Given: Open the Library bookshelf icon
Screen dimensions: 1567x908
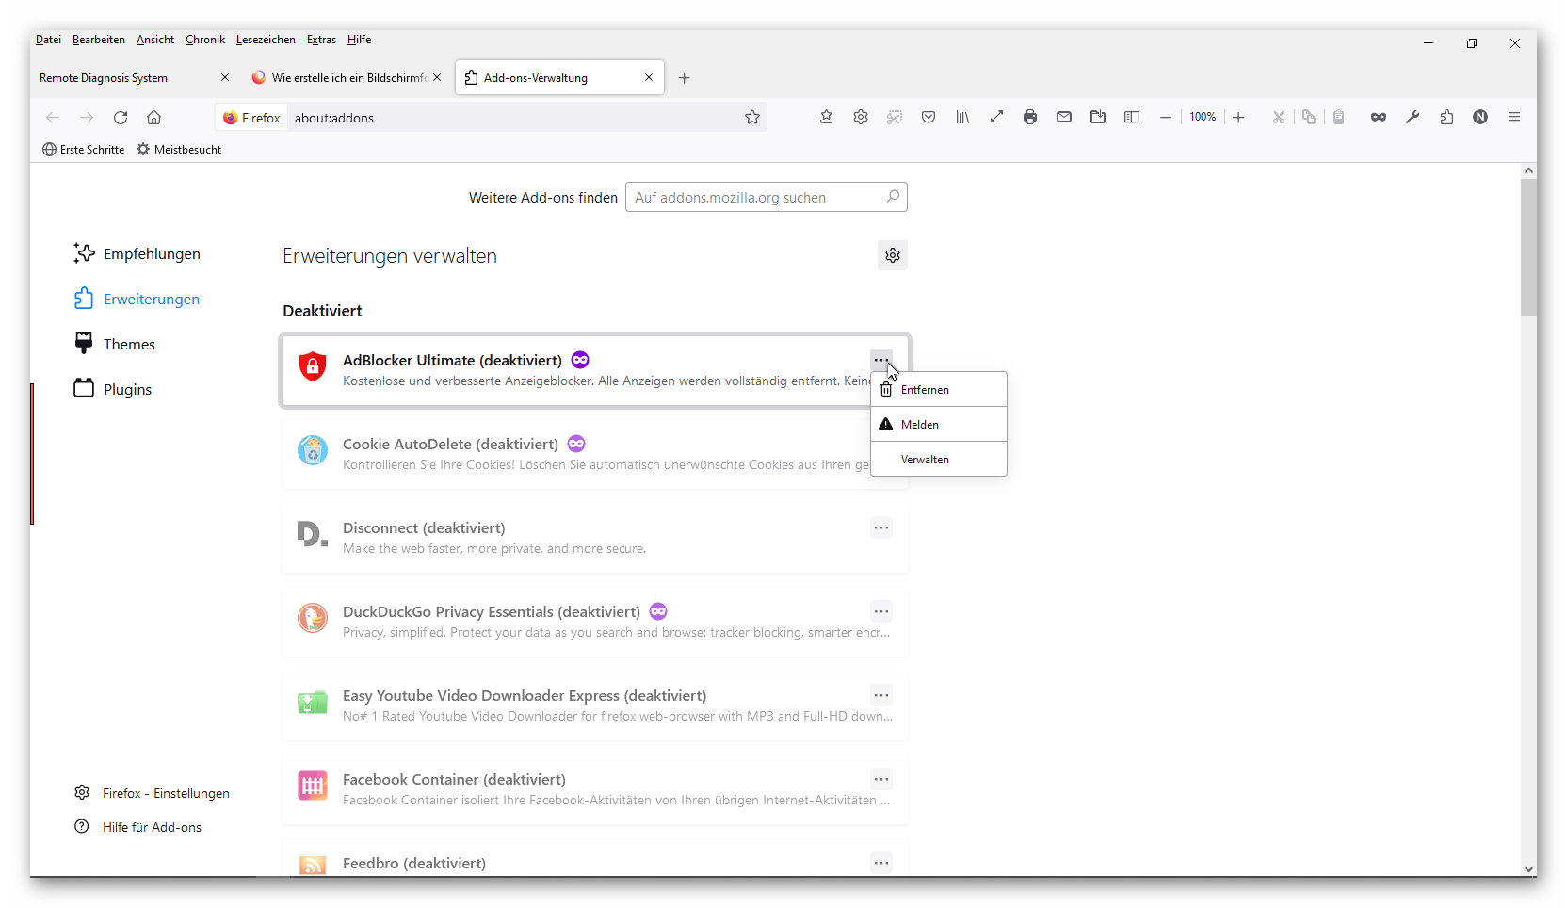Looking at the screenshot, I should click(x=962, y=117).
